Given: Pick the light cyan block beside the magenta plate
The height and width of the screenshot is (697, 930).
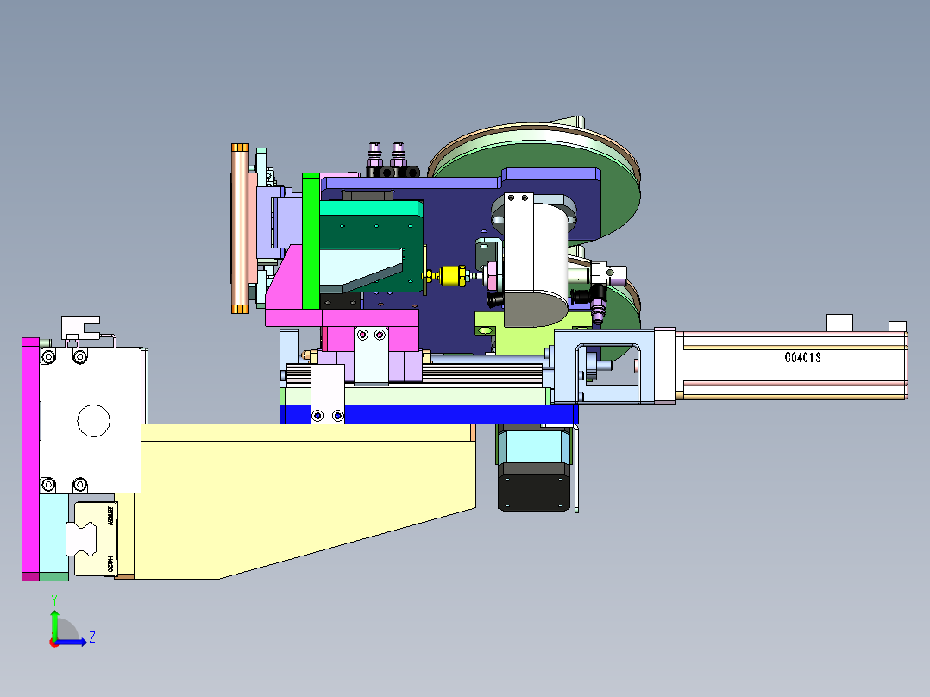Looking at the screenshot, I should [x=54, y=533].
